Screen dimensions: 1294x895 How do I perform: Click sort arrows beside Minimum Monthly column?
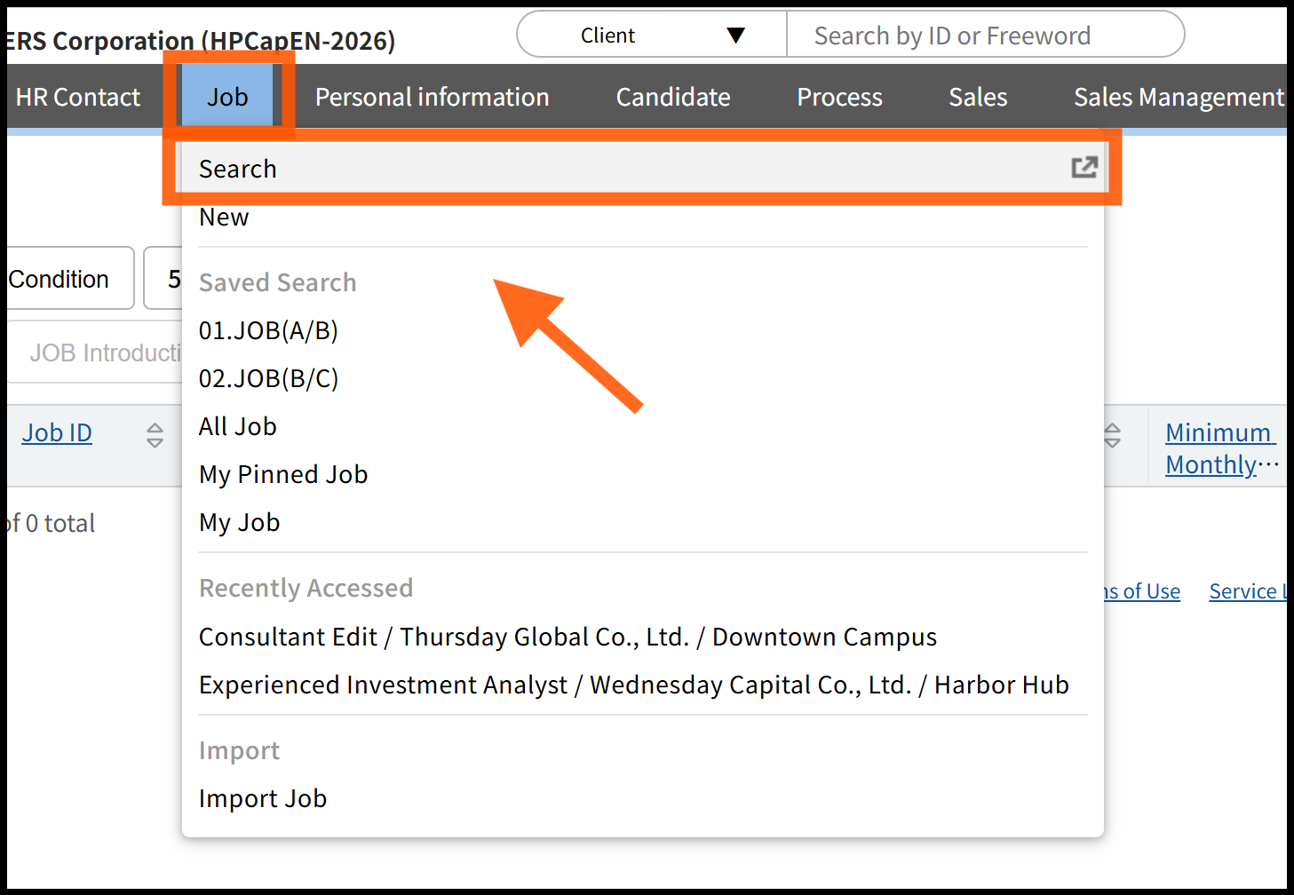(x=1112, y=435)
